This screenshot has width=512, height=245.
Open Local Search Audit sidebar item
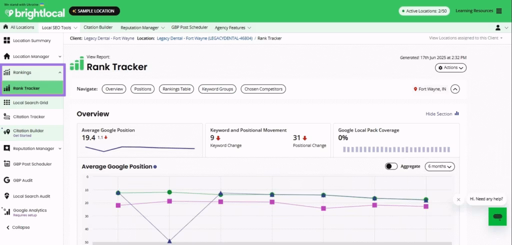31,196
